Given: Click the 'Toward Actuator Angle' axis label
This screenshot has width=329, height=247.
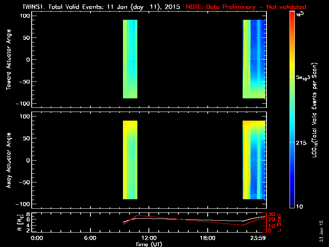Looking at the screenshot, I should click(9, 60).
